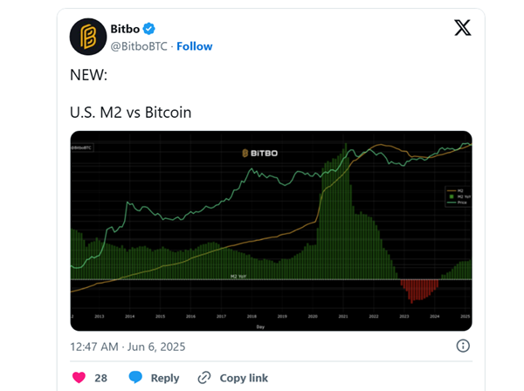Image resolution: width=524 pixels, height=391 pixels.
Task: Open the Bitbo profile avatar
Action: coord(88,37)
